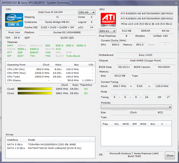Select the CPU Turbo row
This screenshot has height=163, width=179.
click(x=50, y=77)
